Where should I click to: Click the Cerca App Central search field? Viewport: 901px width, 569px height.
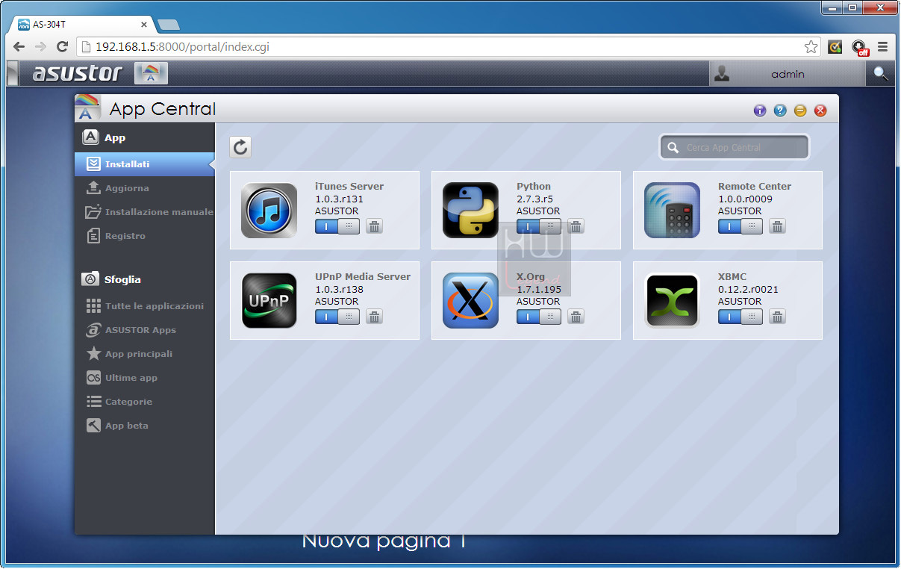coord(735,147)
